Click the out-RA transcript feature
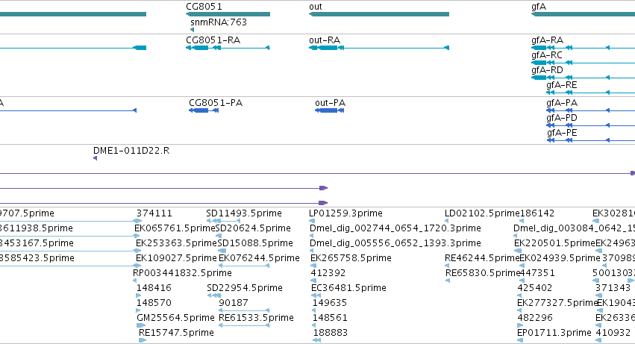This screenshot has height=344, width=635. coord(379,48)
